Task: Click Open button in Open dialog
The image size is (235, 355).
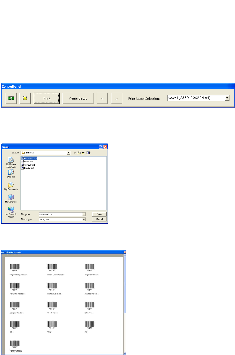Action: click(99, 214)
